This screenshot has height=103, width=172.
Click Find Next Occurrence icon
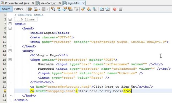click(64, 9)
